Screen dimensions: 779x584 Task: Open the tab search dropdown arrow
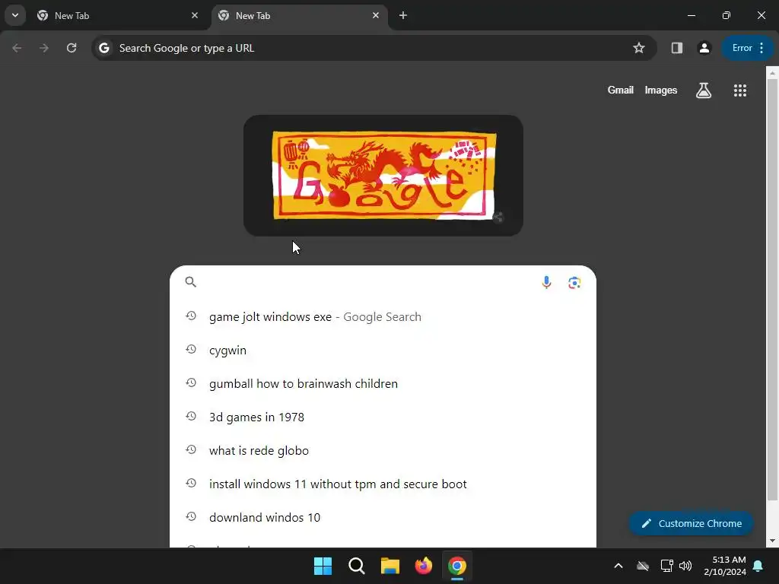pyautogui.click(x=15, y=15)
